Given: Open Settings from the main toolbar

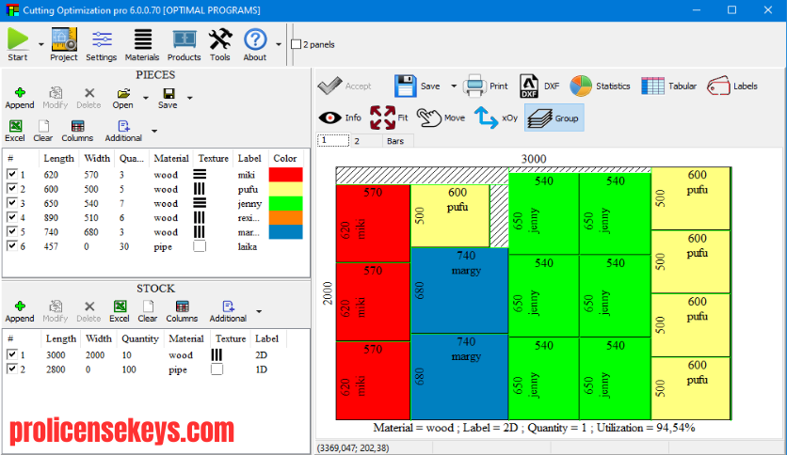Looking at the screenshot, I should pyautogui.click(x=102, y=44).
